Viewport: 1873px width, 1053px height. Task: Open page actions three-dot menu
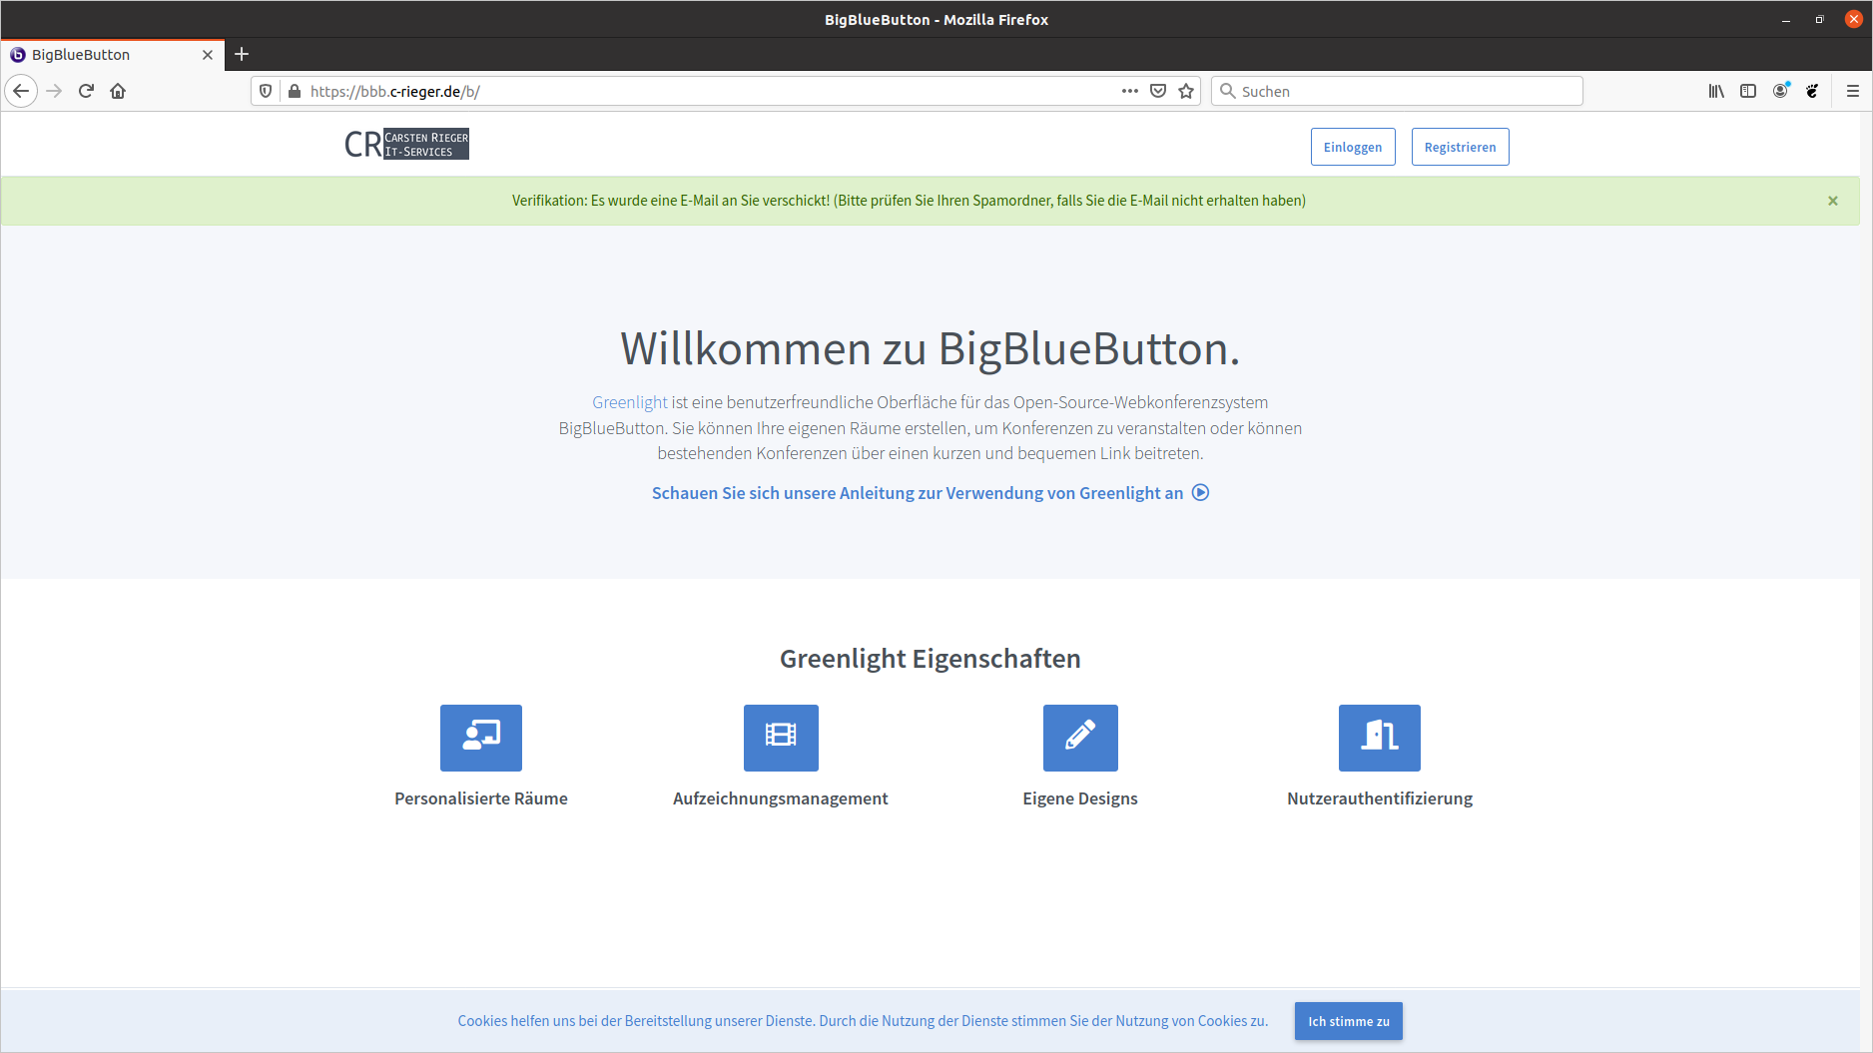coord(1129,91)
